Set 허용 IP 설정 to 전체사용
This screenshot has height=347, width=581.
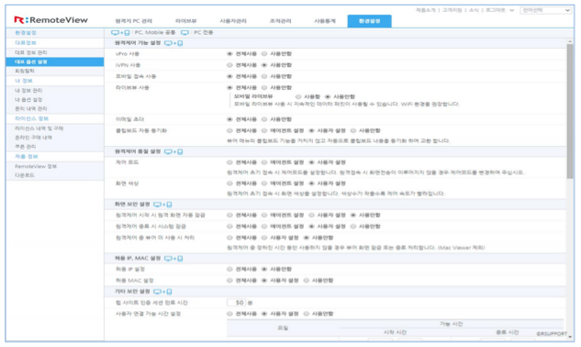click(229, 269)
